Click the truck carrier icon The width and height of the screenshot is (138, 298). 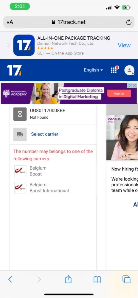(x=20, y=134)
